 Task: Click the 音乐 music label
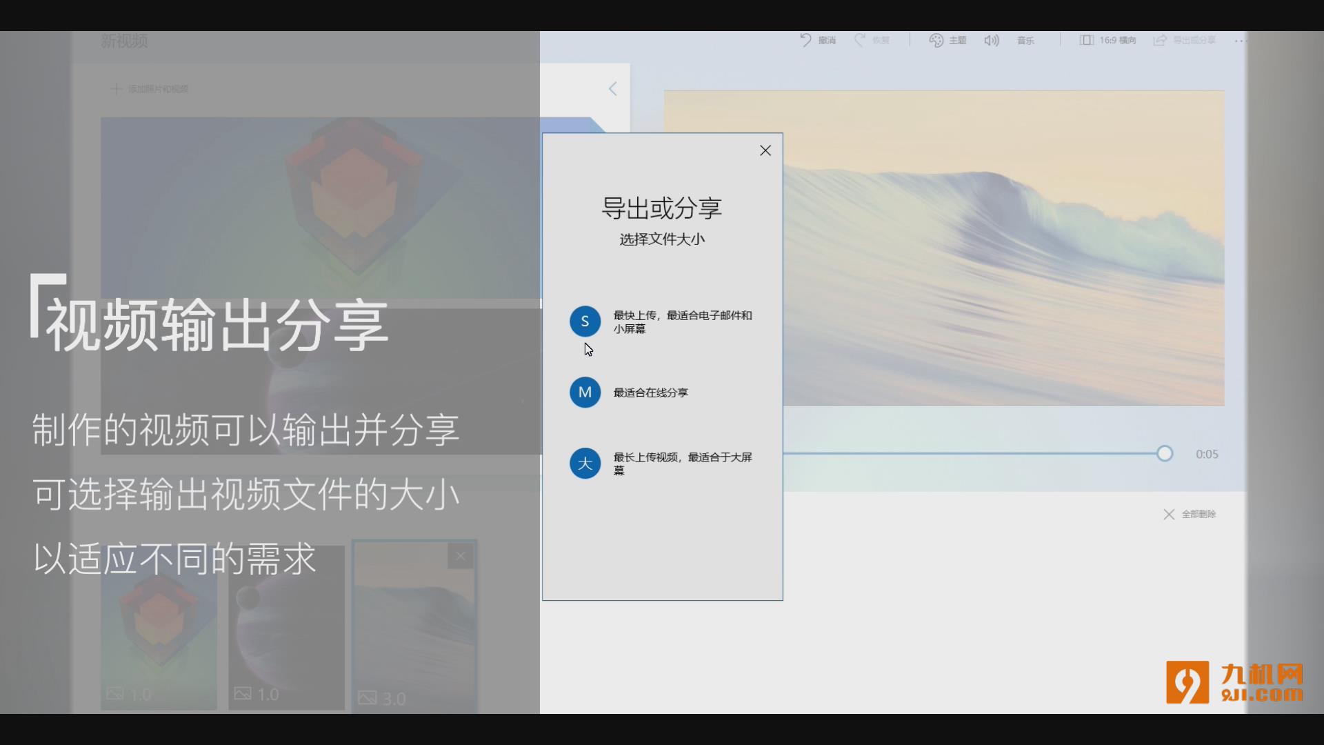[x=1025, y=41]
